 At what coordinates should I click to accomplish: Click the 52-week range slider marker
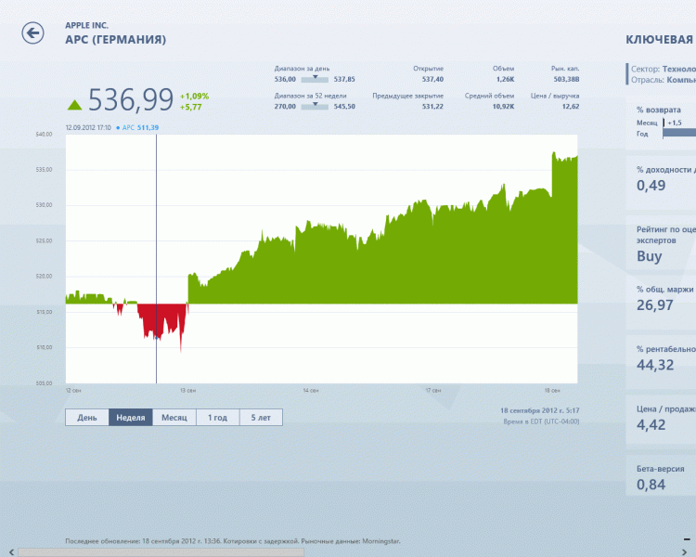click(316, 104)
